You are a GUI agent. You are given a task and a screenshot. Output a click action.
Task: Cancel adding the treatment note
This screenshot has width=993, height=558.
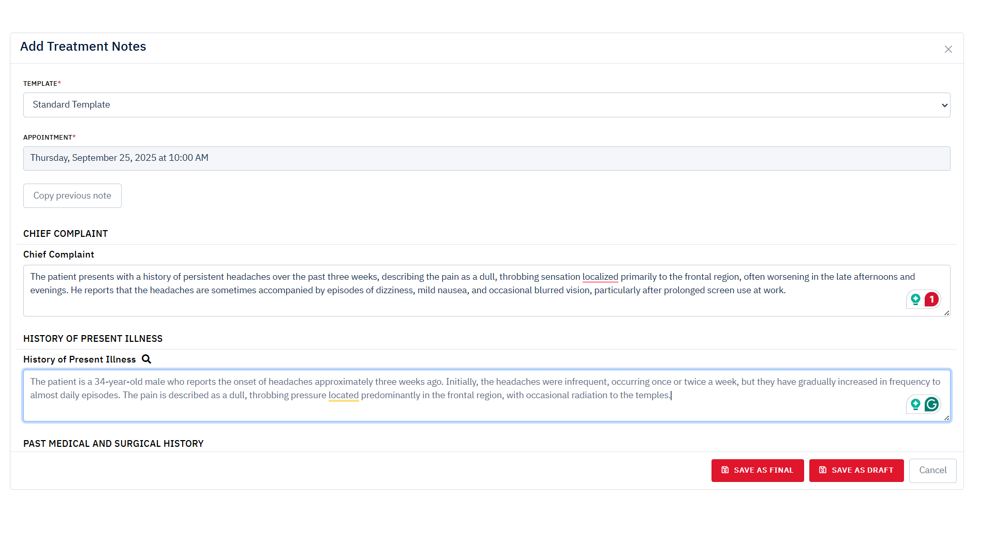[x=932, y=471]
